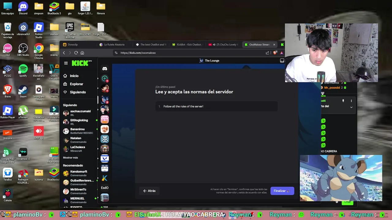Open Spotify desktop shortcut
This screenshot has height=220, width=392.
pyautogui.click(x=23, y=71)
